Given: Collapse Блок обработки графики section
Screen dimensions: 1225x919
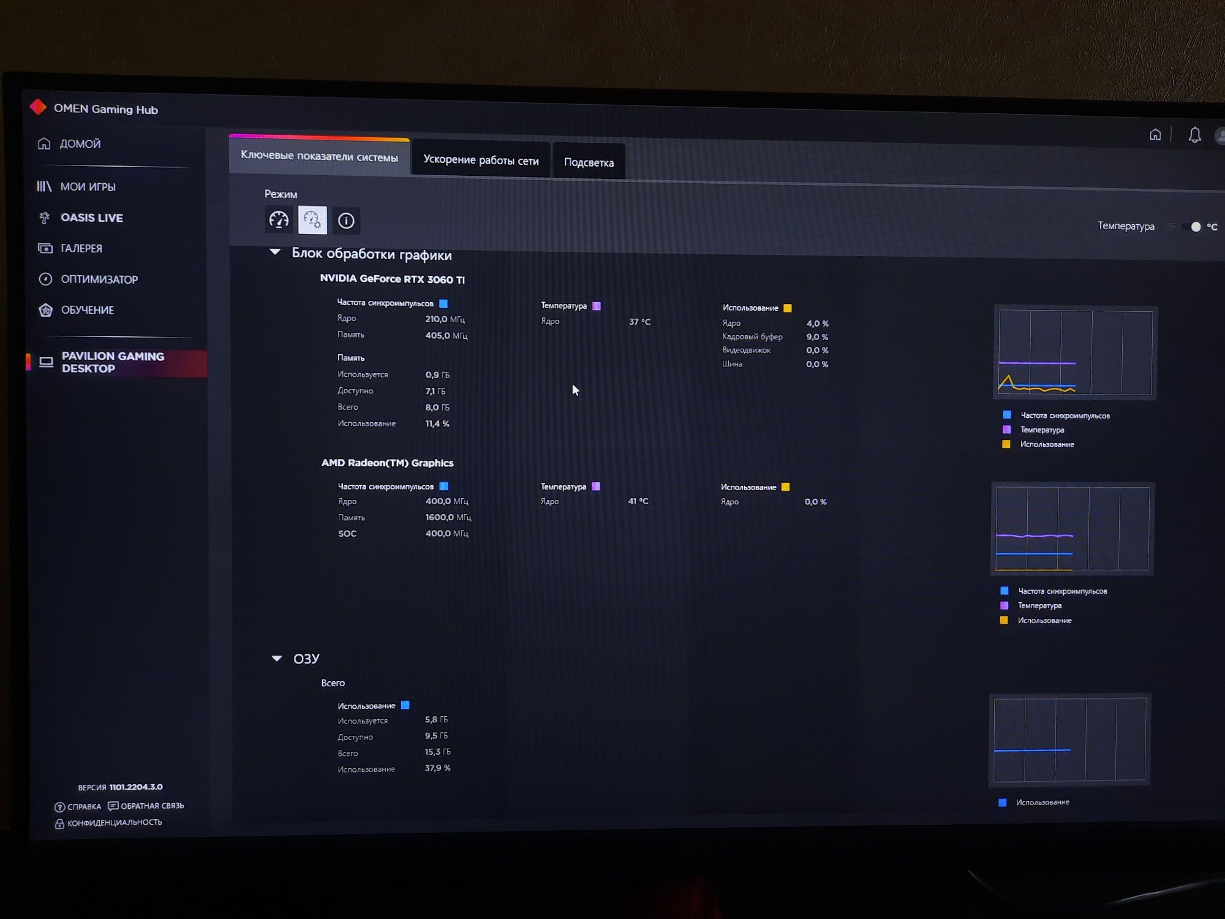Looking at the screenshot, I should [275, 252].
